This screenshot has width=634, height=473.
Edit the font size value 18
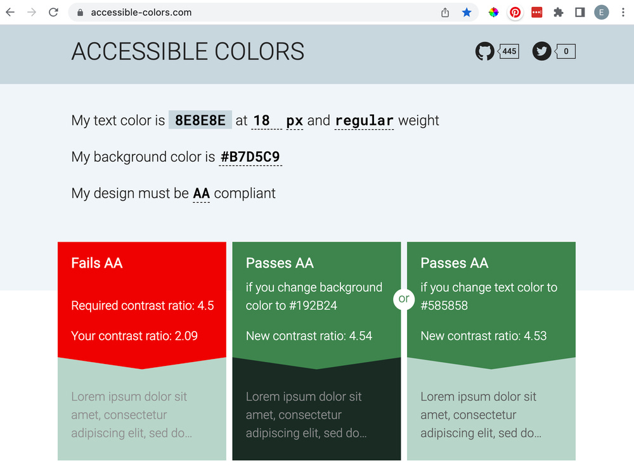pyautogui.click(x=266, y=120)
